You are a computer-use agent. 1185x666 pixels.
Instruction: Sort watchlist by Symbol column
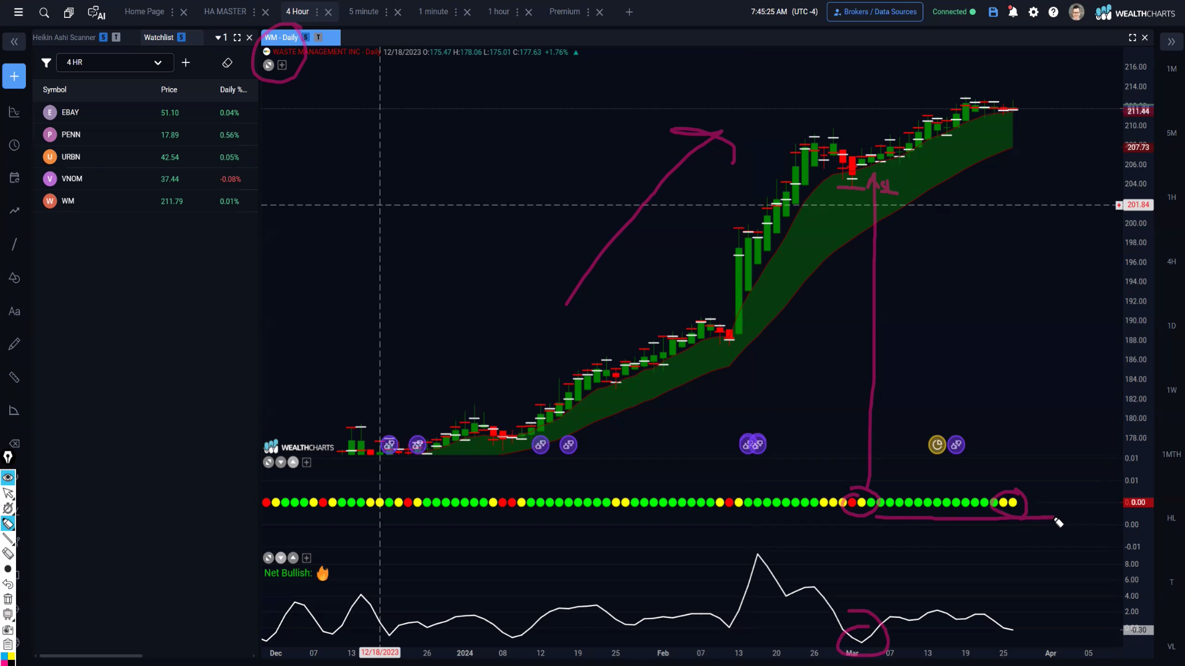(54, 89)
